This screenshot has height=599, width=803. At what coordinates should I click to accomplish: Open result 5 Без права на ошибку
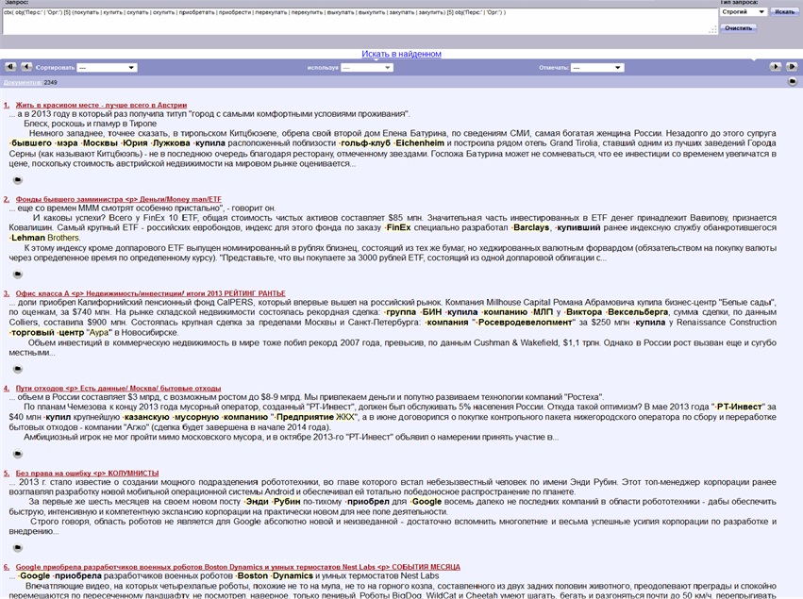[87, 474]
